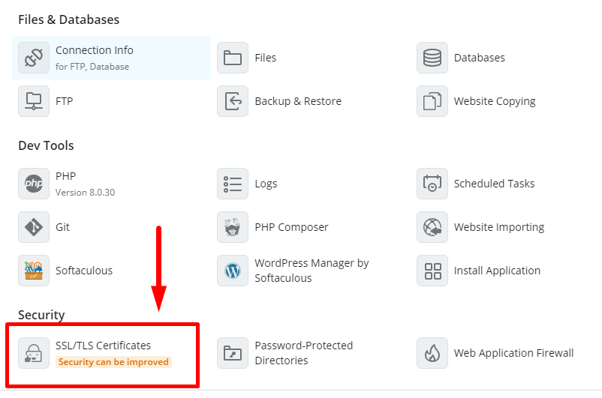Open the Scheduled Tasks calendar icon
602x398 pixels.
(x=432, y=184)
